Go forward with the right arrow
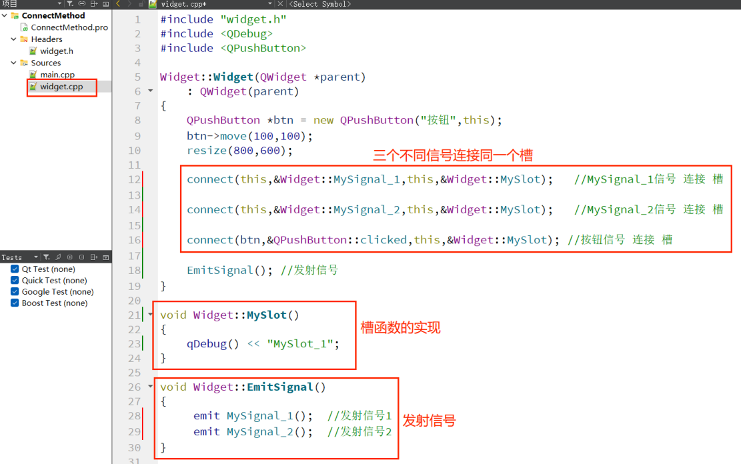The image size is (741, 464). click(129, 4)
